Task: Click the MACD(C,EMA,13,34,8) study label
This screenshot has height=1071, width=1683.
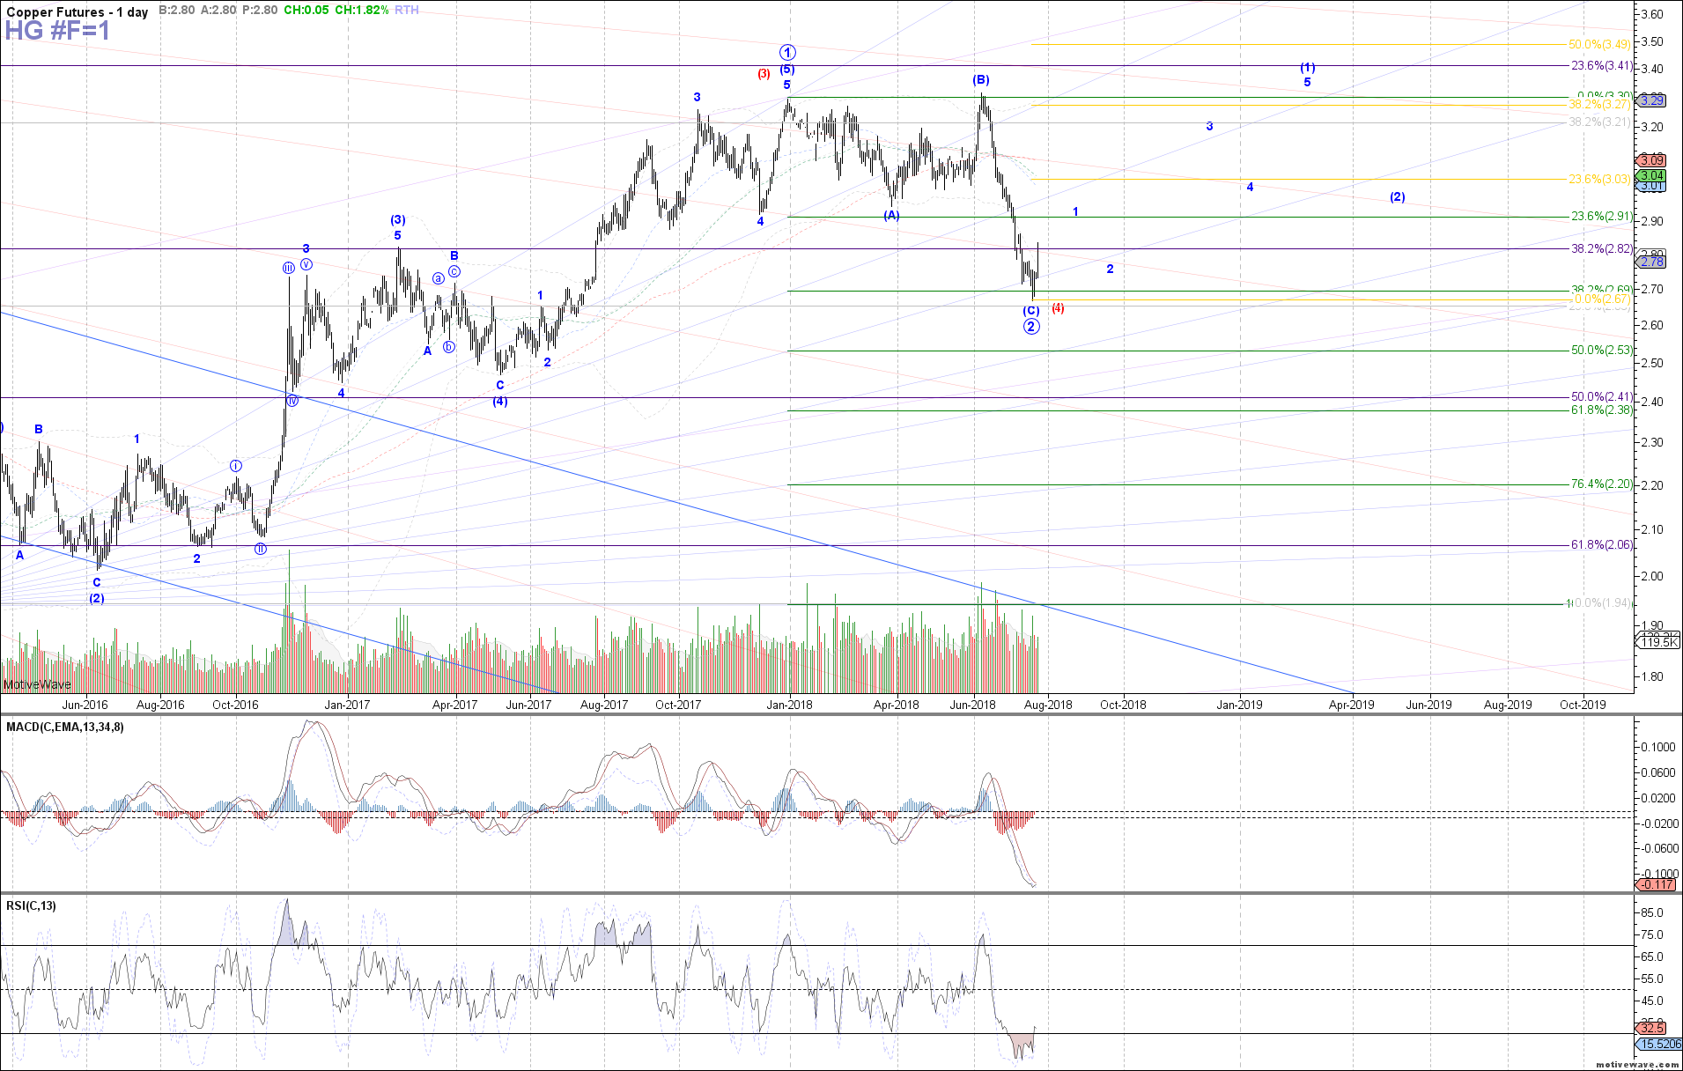Action: click(65, 727)
